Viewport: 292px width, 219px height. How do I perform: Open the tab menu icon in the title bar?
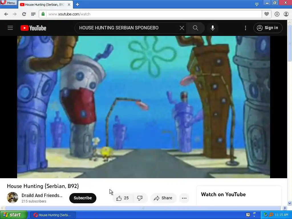click(257, 4)
